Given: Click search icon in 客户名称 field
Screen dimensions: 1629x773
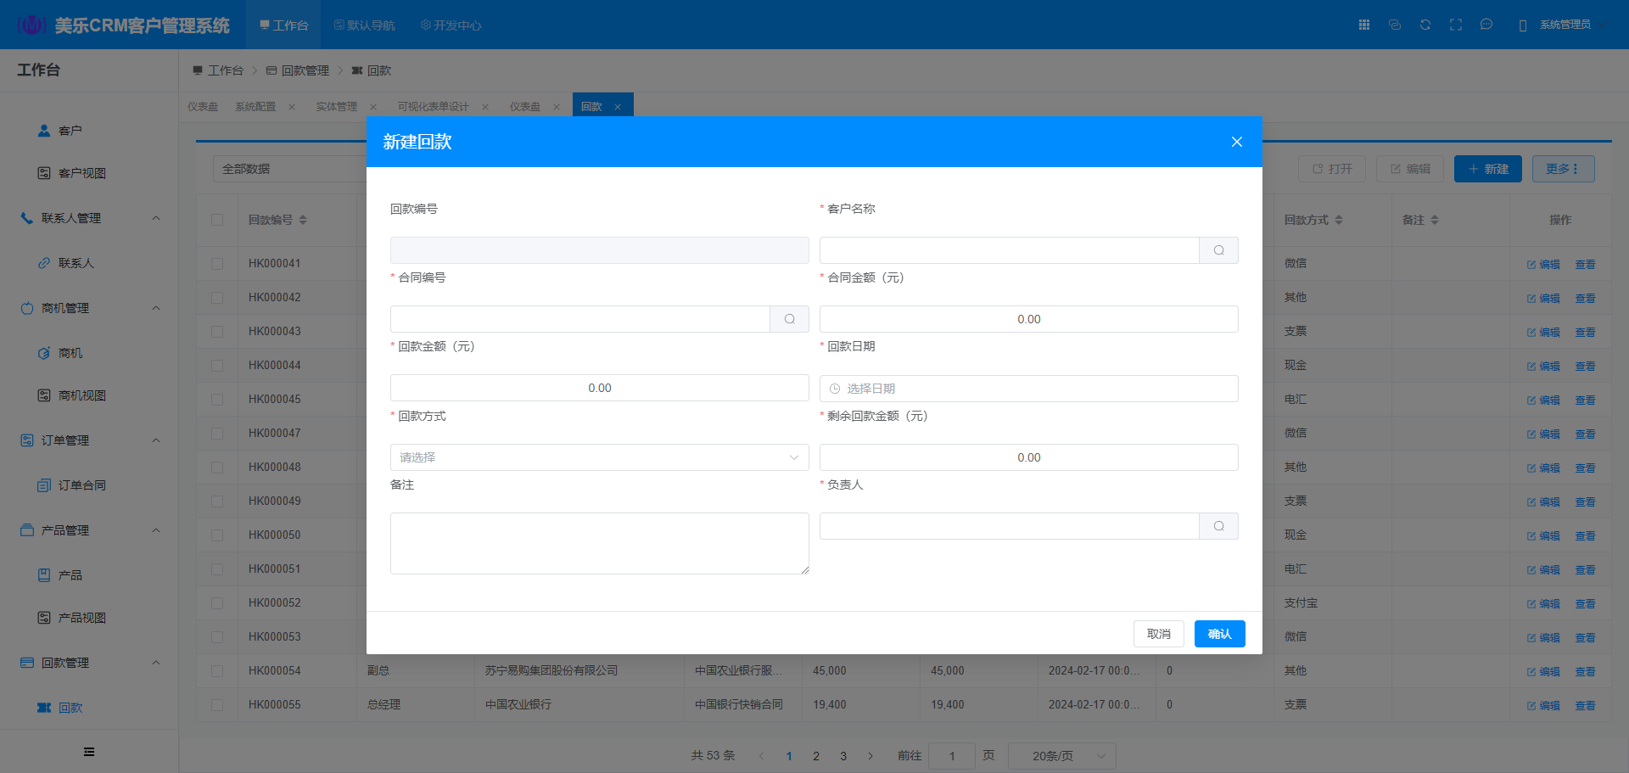Looking at the screenshot, I should coord(1218,250).
